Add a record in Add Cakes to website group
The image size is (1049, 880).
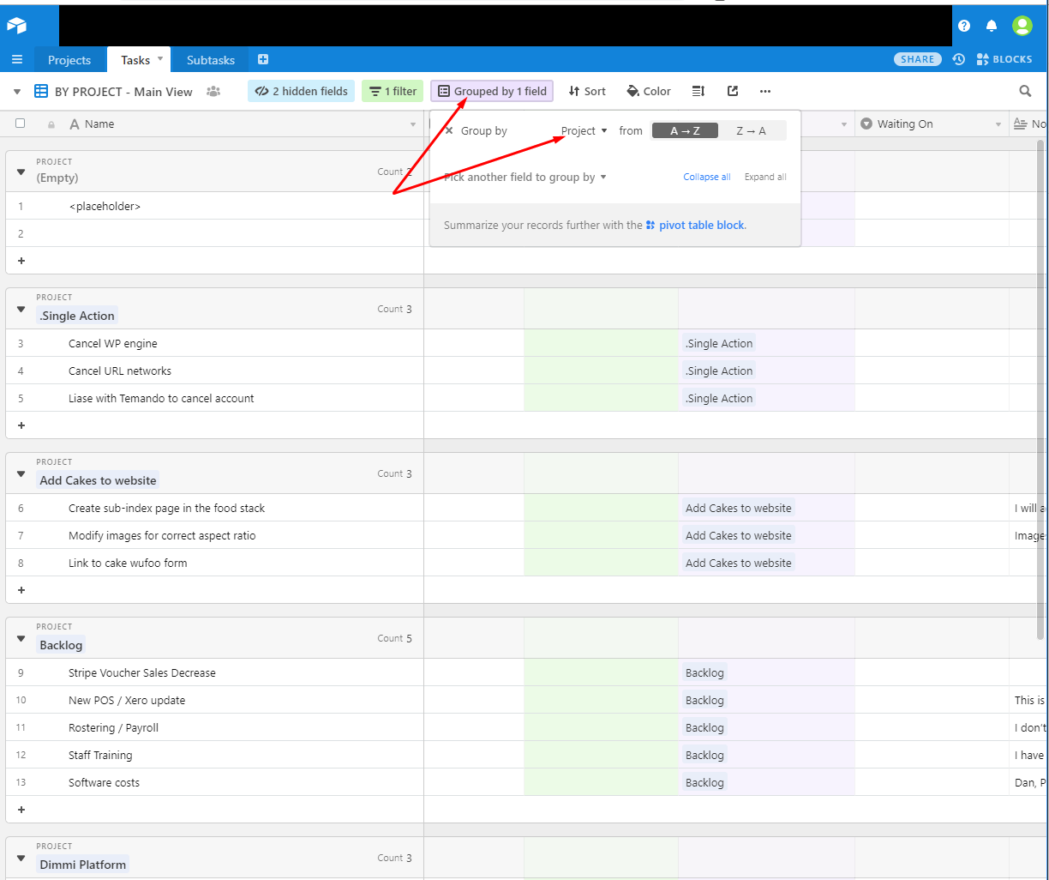[x=21, y=590]
